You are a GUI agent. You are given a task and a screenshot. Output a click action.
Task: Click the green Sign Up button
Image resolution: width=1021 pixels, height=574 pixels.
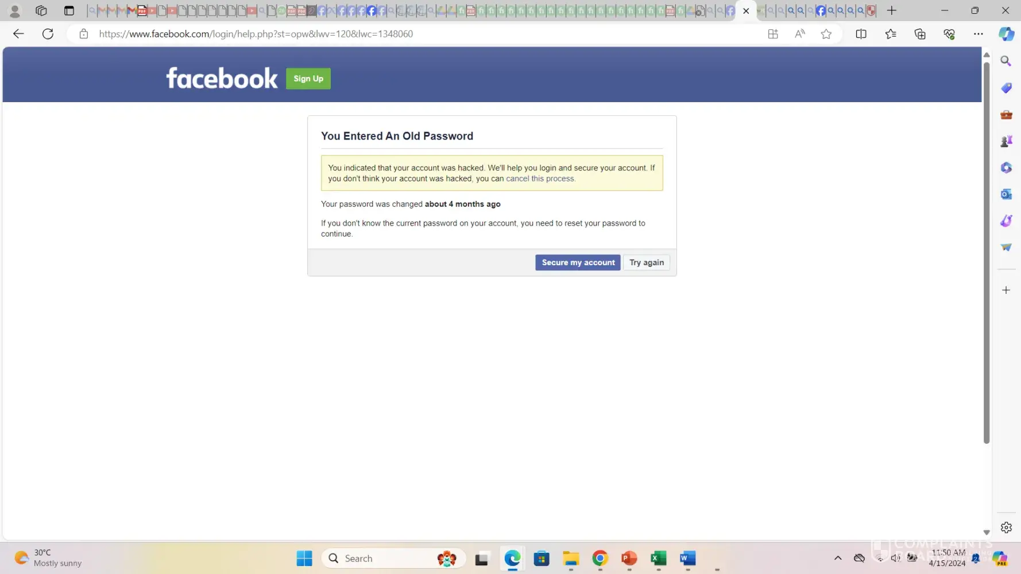pos(308,79)
